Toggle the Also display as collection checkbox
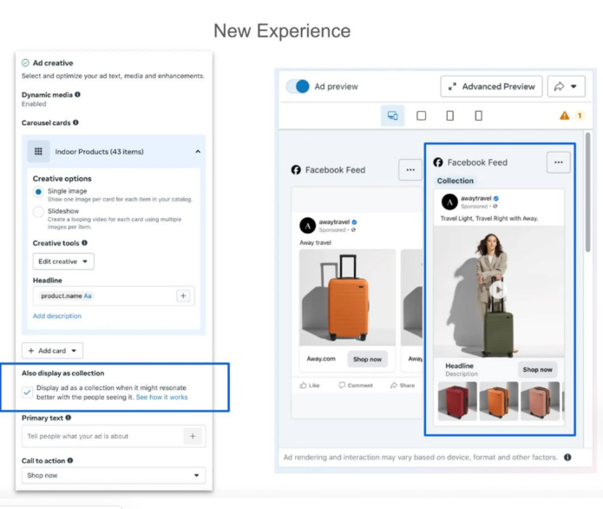 [x=27, y=393]
